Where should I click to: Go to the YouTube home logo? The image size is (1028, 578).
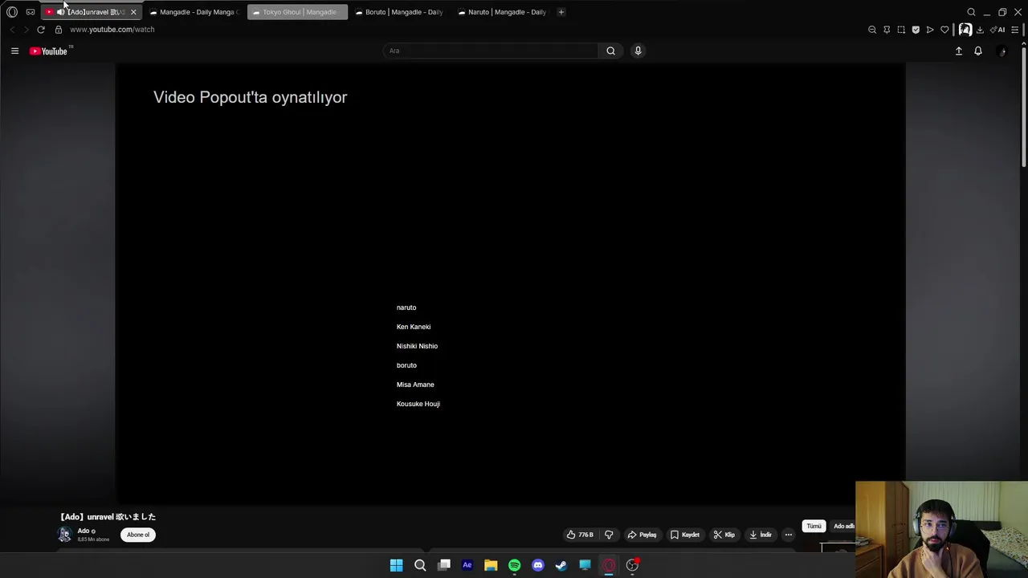click(51, 51)
